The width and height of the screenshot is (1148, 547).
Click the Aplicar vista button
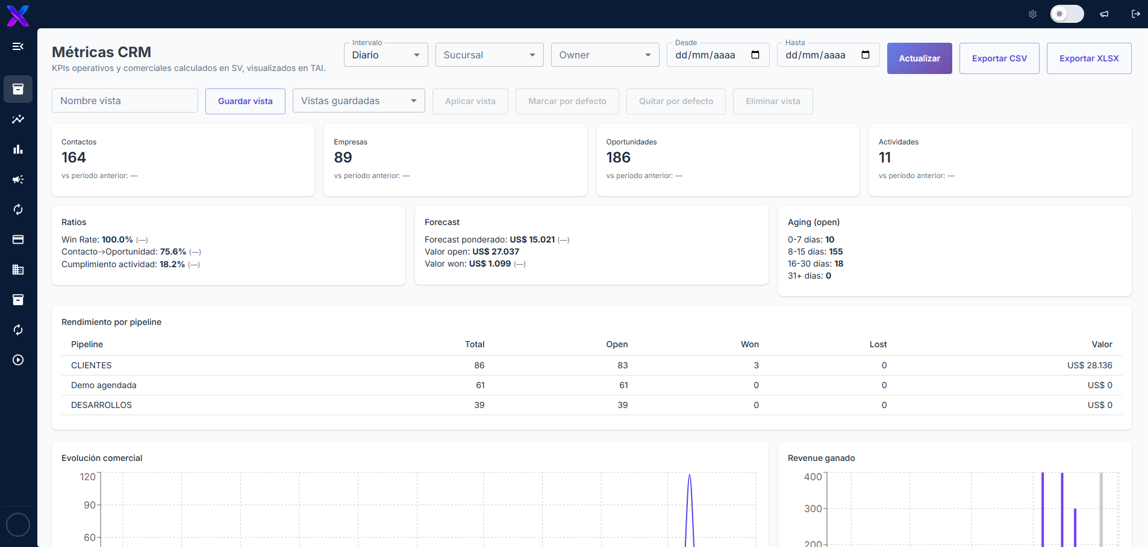(470, 101)
